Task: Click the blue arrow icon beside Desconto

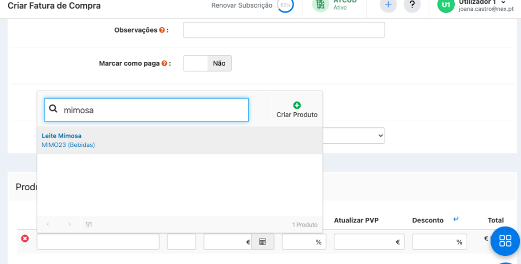Action: coord(456,220)
